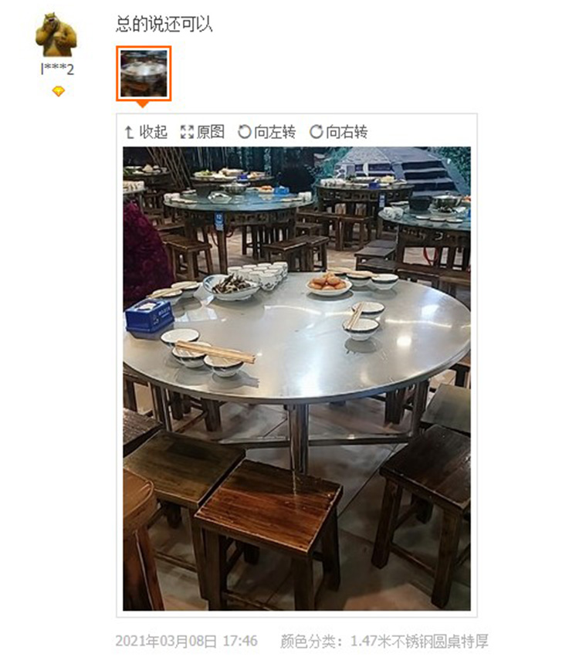
Task: Click the up-arrow icon beside 收起
Action: 129,132
